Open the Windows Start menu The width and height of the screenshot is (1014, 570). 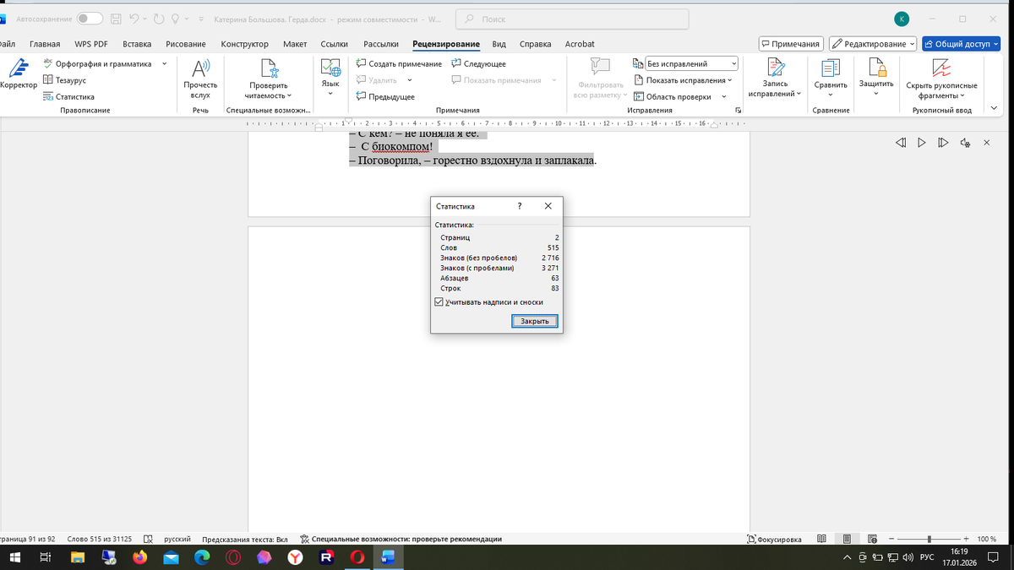point(15,557)
